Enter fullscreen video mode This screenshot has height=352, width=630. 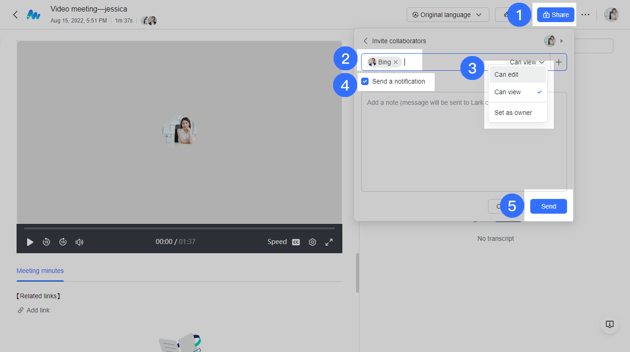[x=329, y=242]
